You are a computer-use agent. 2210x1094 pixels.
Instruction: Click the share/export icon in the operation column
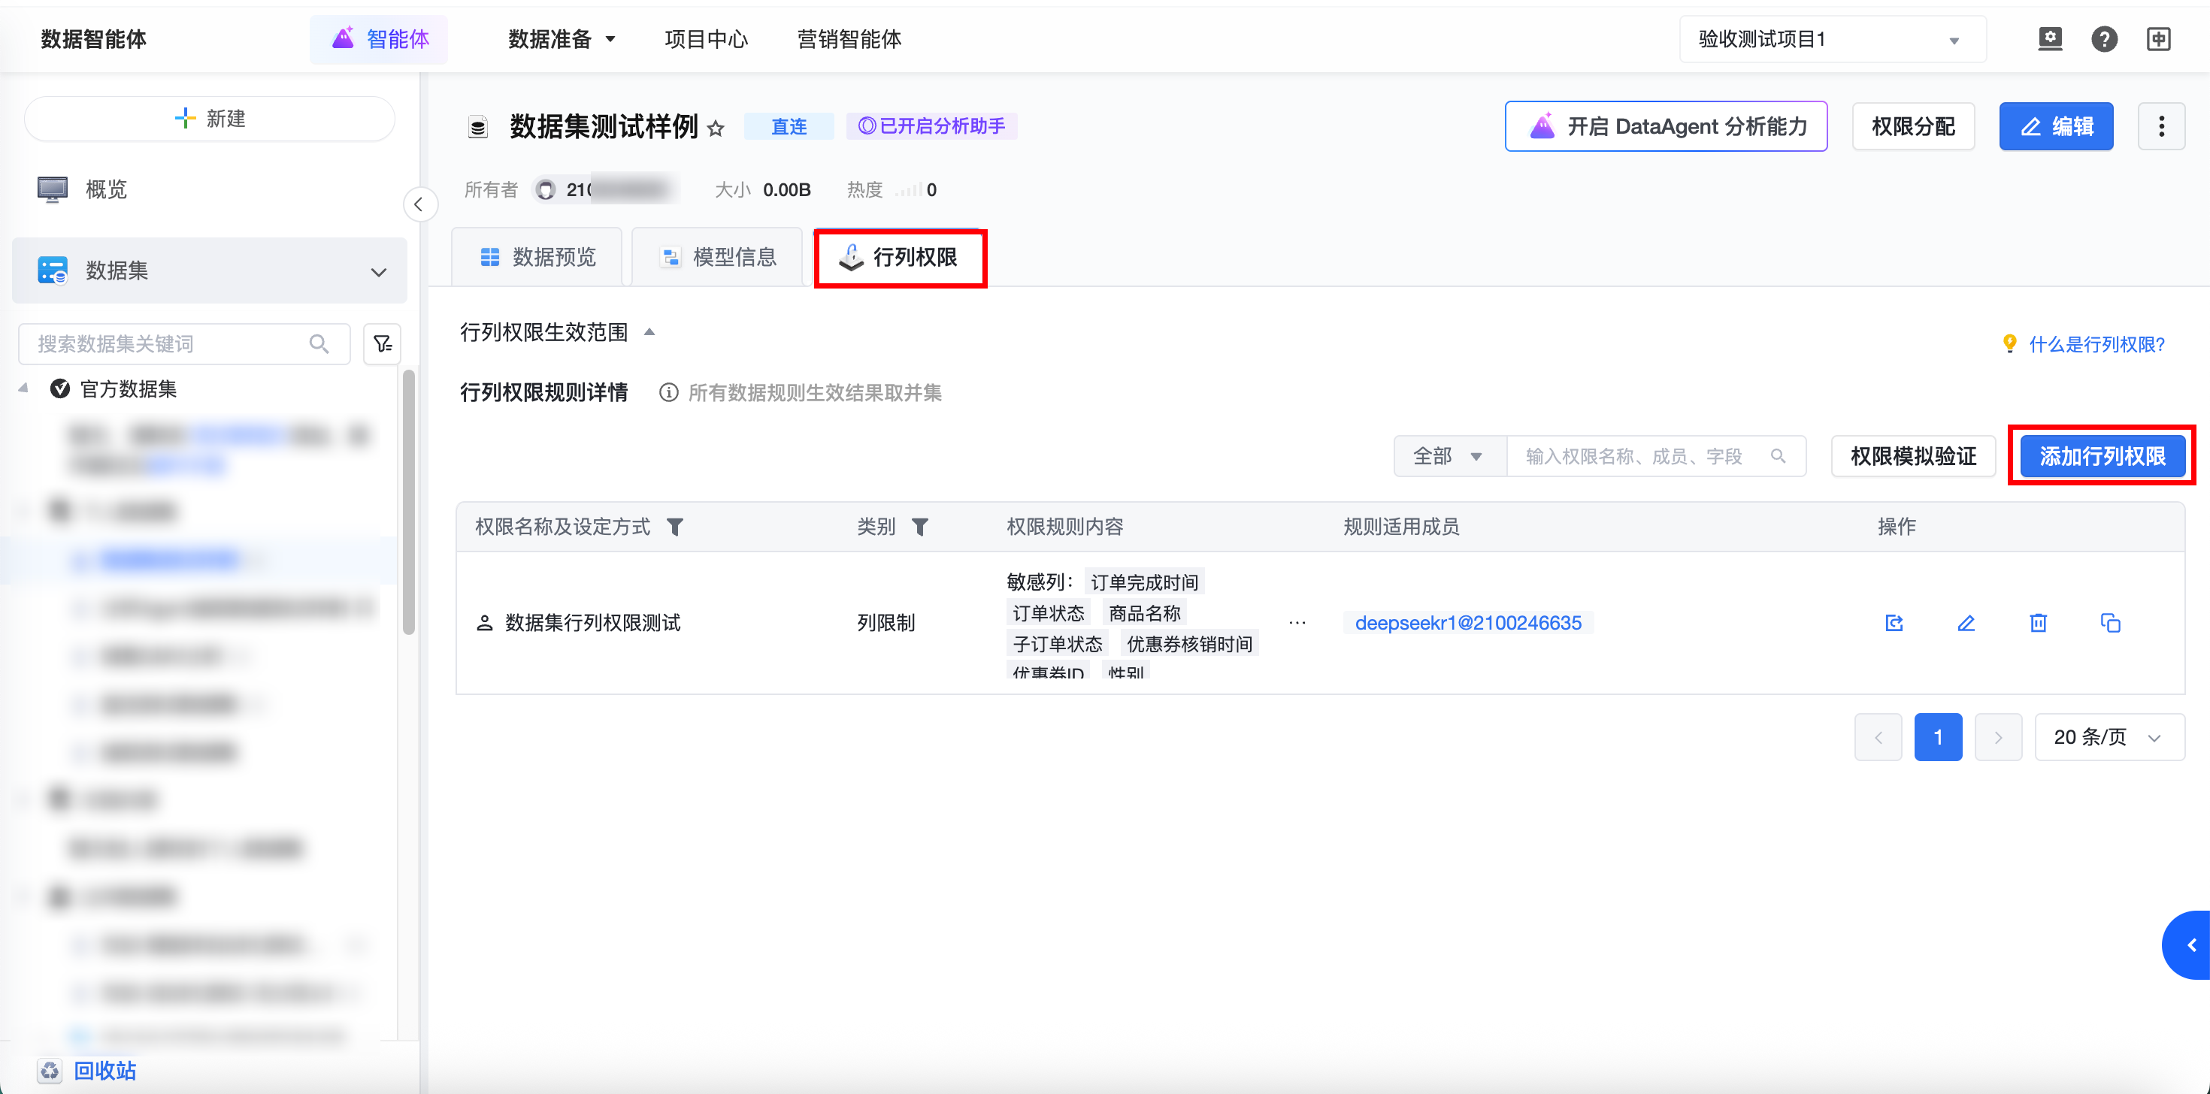pyautogui.click(x=1894, y=624)
